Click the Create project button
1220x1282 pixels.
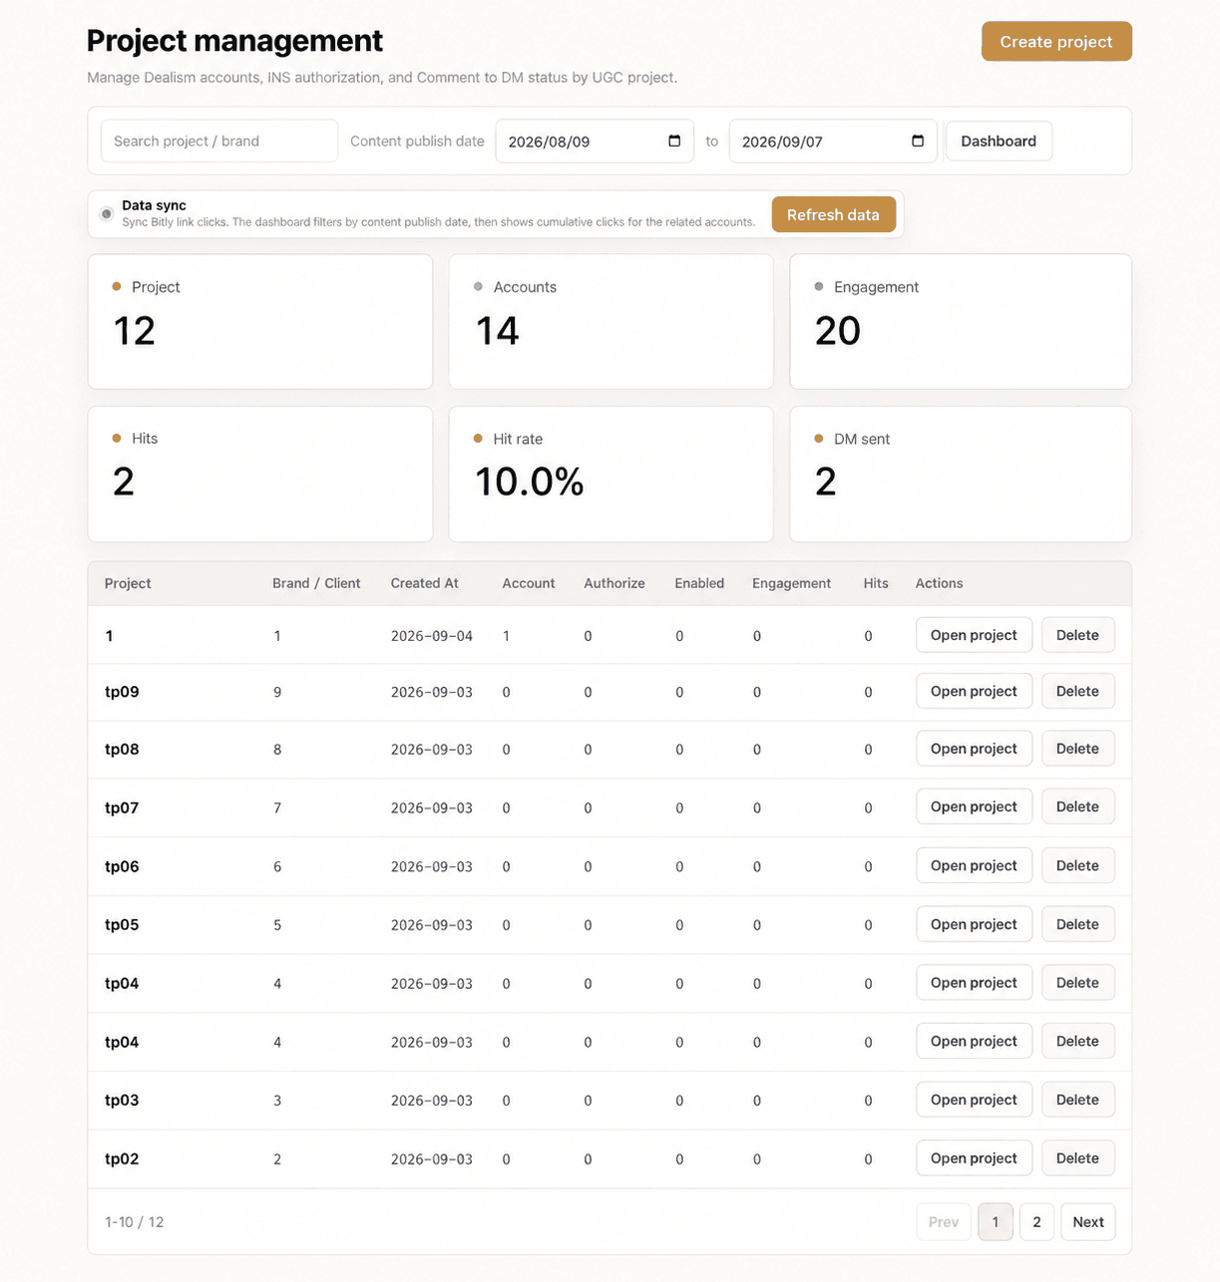[1056, 41]
